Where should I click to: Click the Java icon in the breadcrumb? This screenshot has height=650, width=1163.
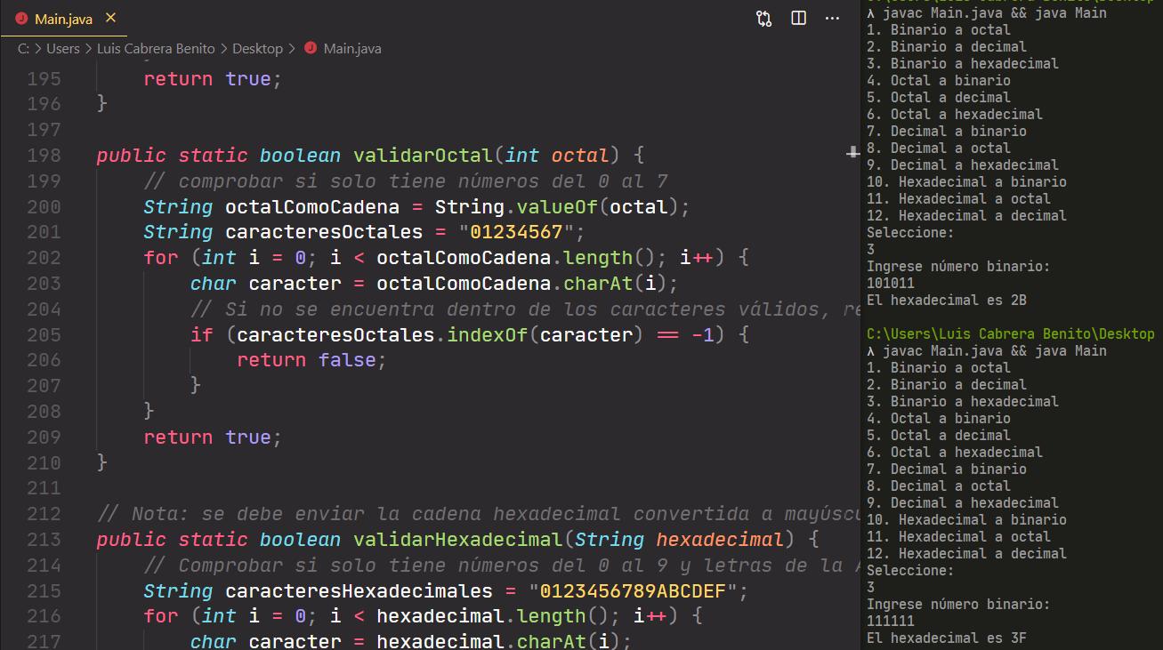coord(310,48)
